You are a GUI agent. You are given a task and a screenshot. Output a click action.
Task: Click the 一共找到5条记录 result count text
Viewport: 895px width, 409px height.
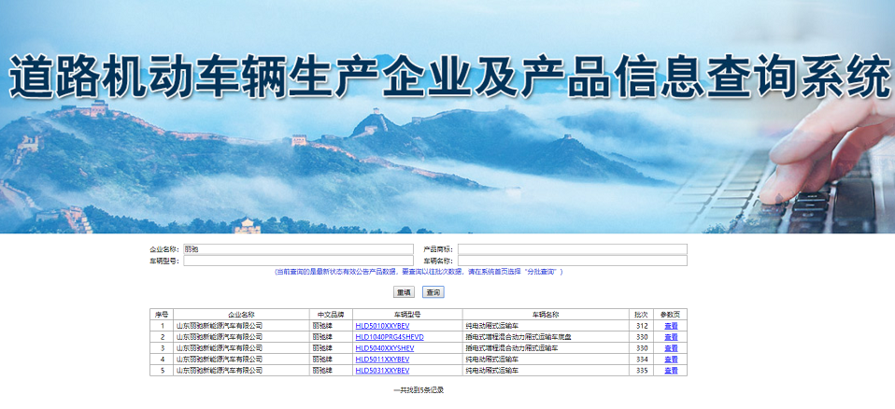[419, 390]
